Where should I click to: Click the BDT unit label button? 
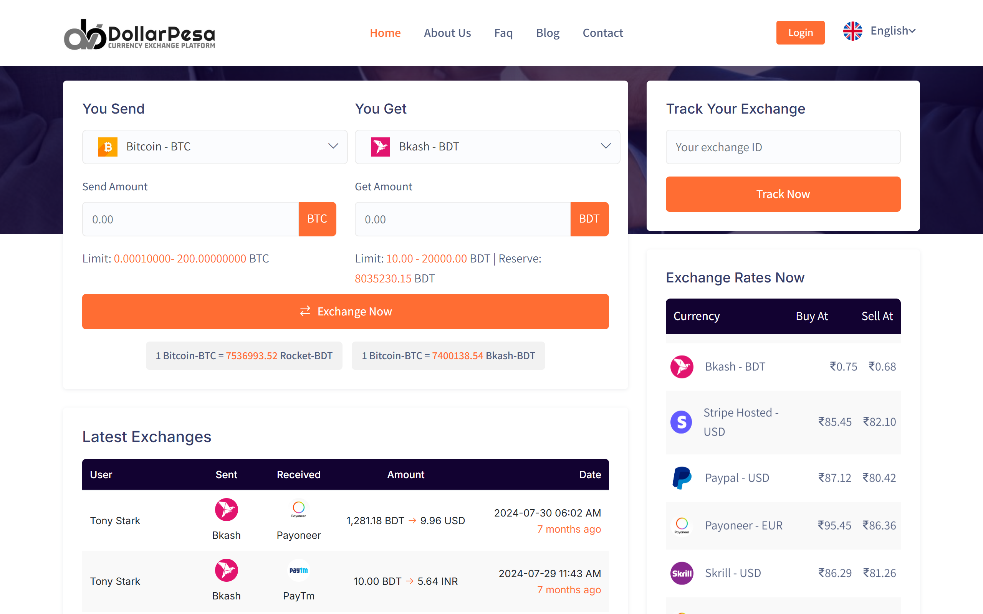(589, 219)
